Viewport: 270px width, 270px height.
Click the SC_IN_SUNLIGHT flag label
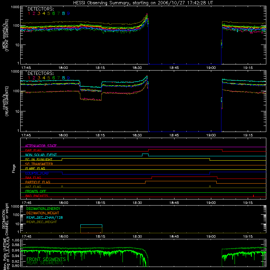click(x=39, y=159)
